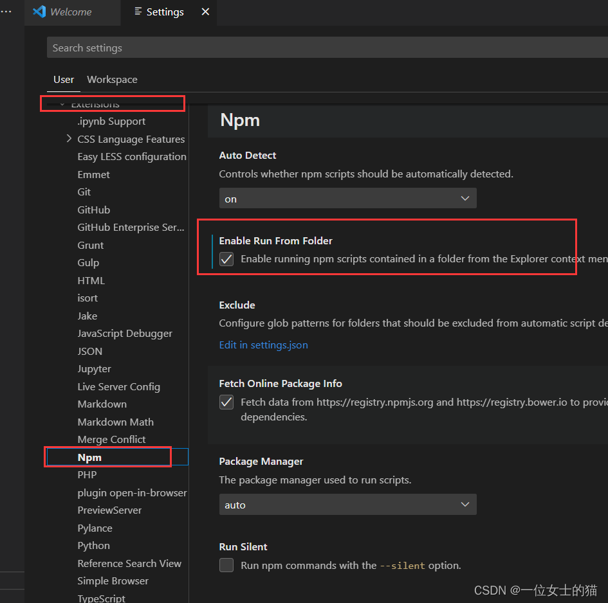Image resolution: width=608 pixels, height=603 pixels.
Task: Select the Settings editor tab
Action: (169, 12)
